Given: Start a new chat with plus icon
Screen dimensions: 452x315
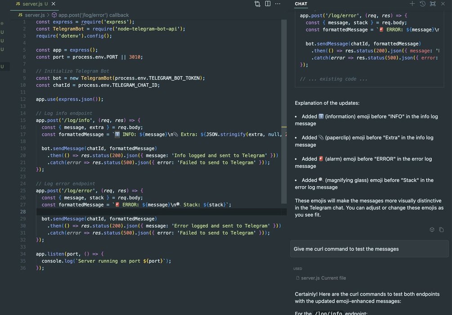Looking at the screenshot, I should click(x=412, y=4).
